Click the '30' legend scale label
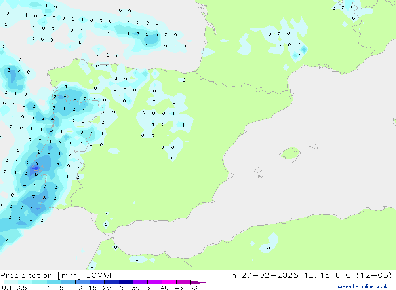Screen dimensions: 396x290 [x=136, y=288]
